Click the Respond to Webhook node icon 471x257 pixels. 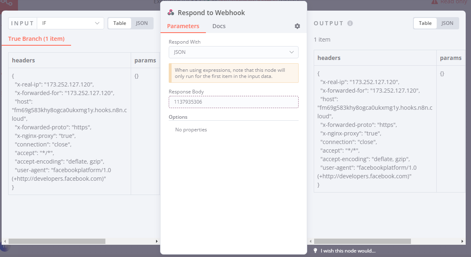pyautogui.click(x=171, y=13)
